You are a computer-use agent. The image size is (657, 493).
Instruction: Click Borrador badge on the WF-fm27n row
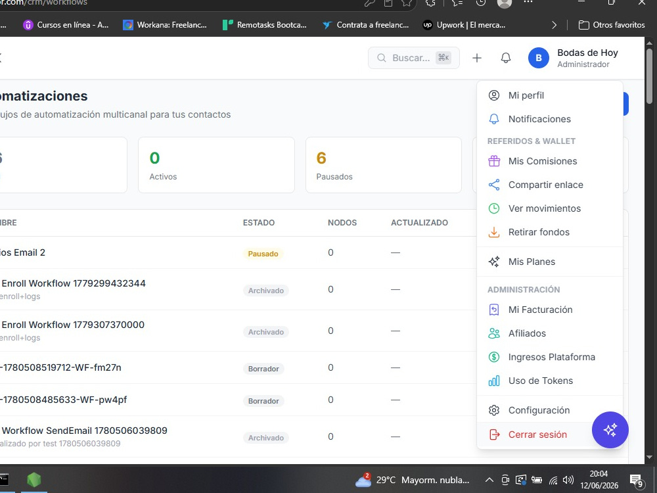[263, 369]
